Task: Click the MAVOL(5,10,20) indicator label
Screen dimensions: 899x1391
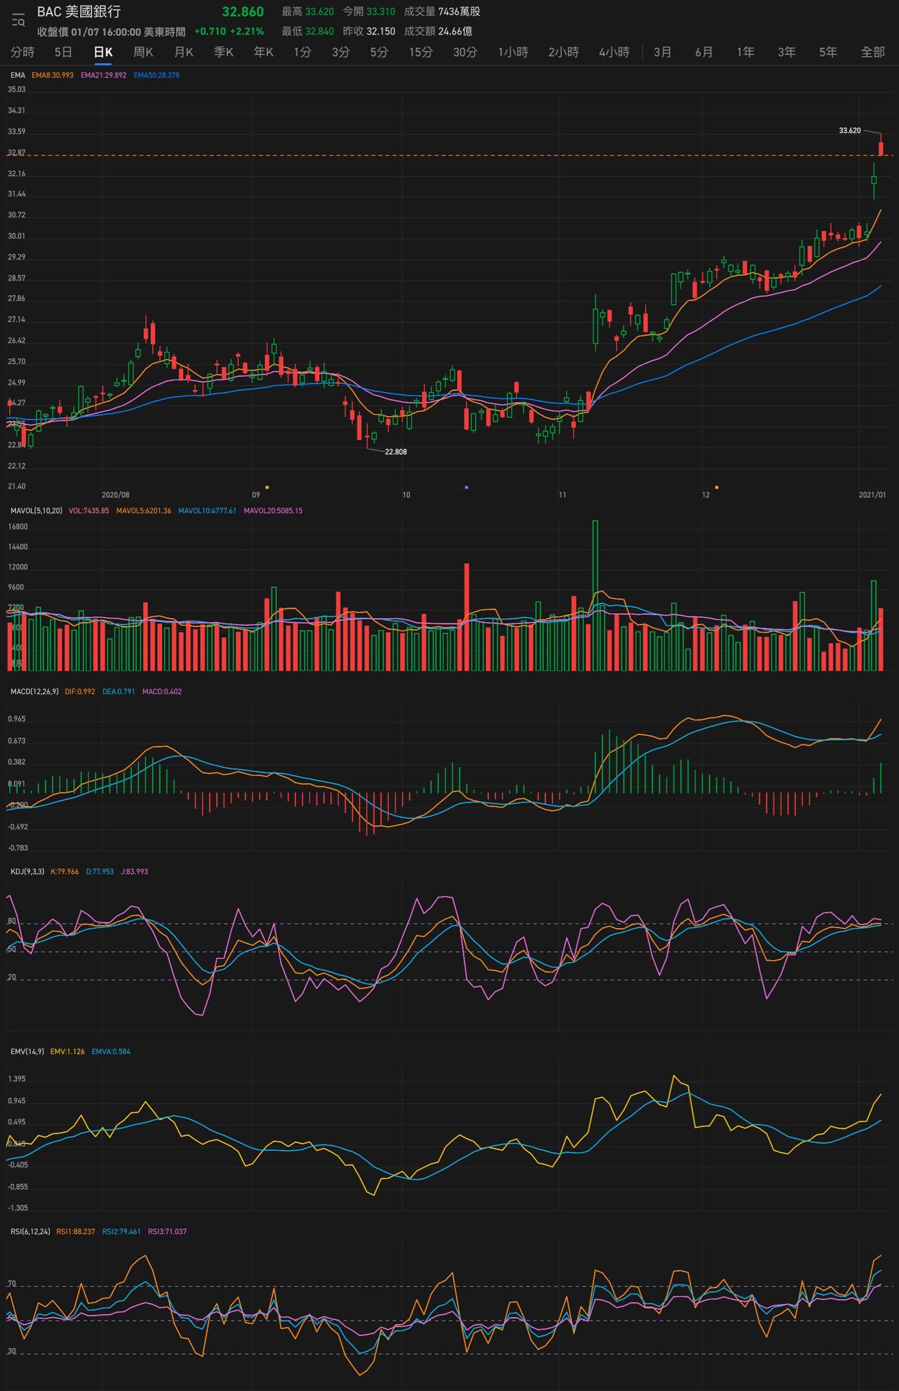Action: click(36, 511)
